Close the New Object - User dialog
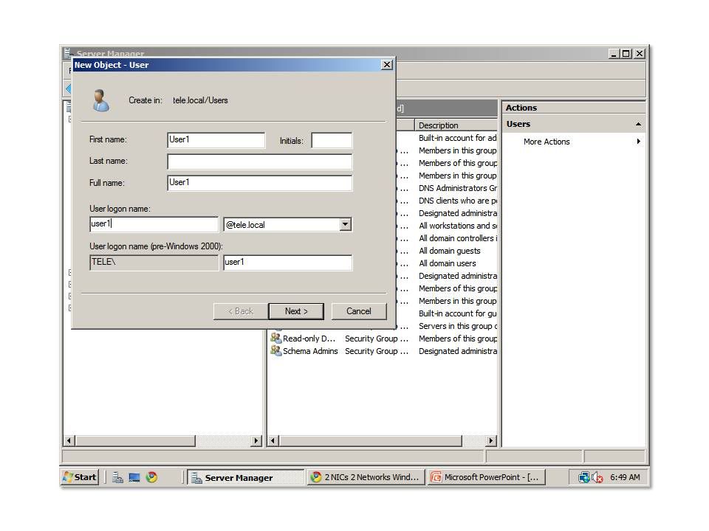The image size is (709, 531). (x=386, y=65)
